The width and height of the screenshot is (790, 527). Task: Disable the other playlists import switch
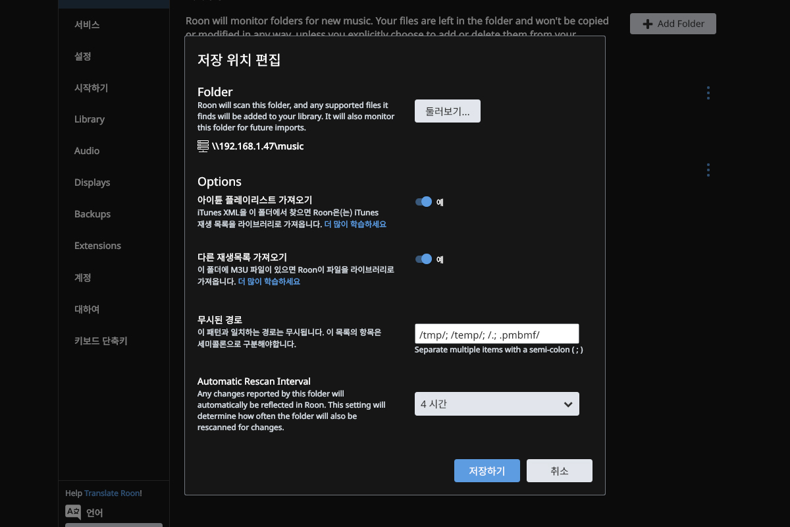pos(423,259)
